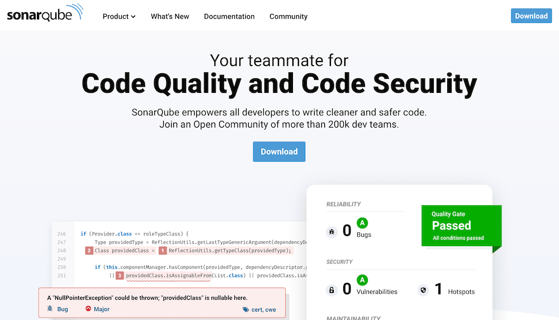Click code line number 246
This screenshot has width=559, height=320.
61,234
